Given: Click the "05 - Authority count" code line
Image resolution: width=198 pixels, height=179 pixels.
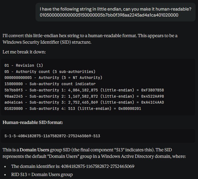Looking at the screenshot, I should point(50,72).
